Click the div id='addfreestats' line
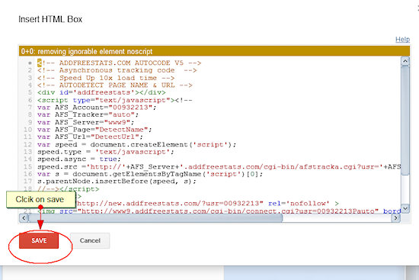 [x=101, y=92]
